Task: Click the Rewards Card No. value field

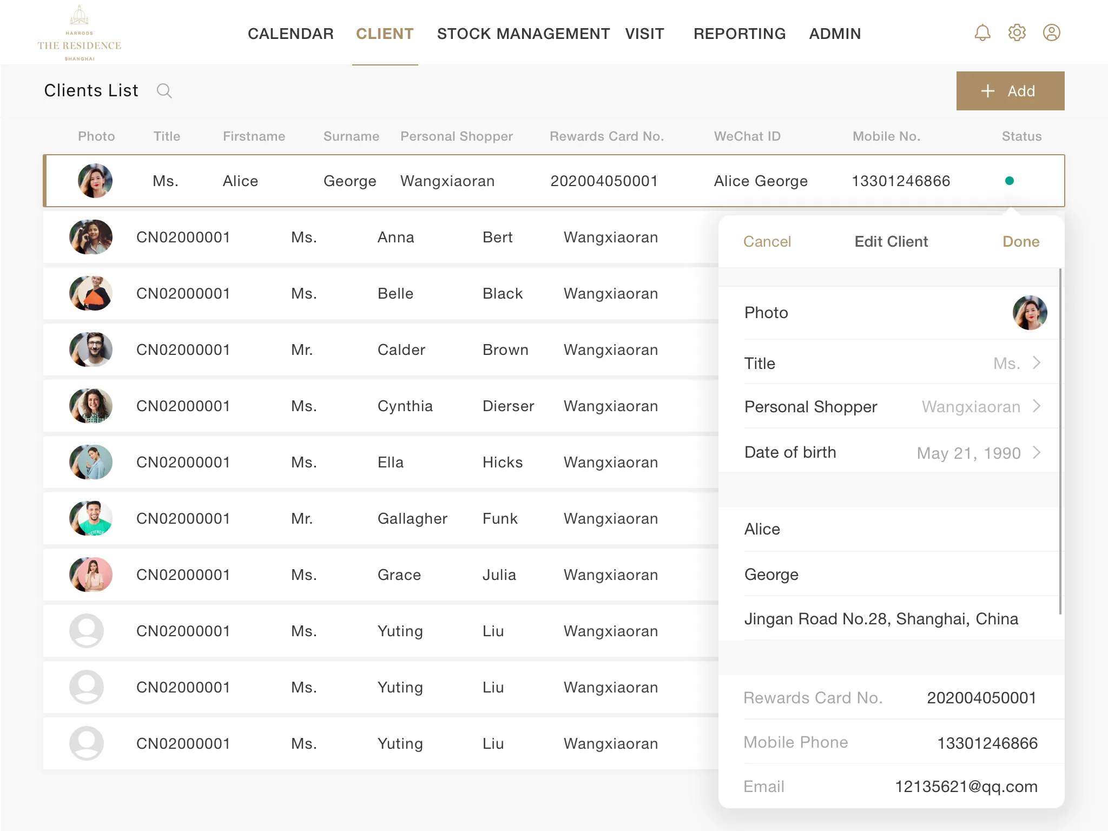Action: click(x=981, y=698)
